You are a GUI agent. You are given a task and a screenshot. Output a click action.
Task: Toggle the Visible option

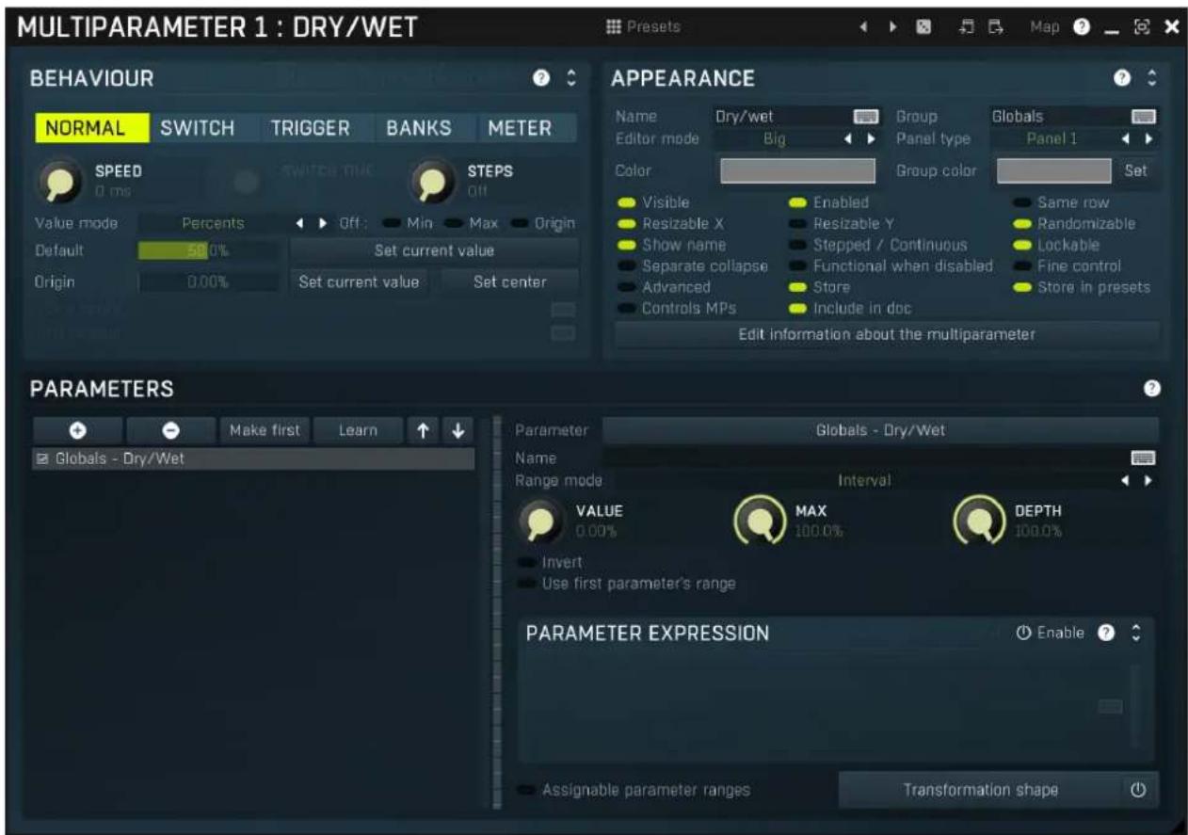[653, 202]
